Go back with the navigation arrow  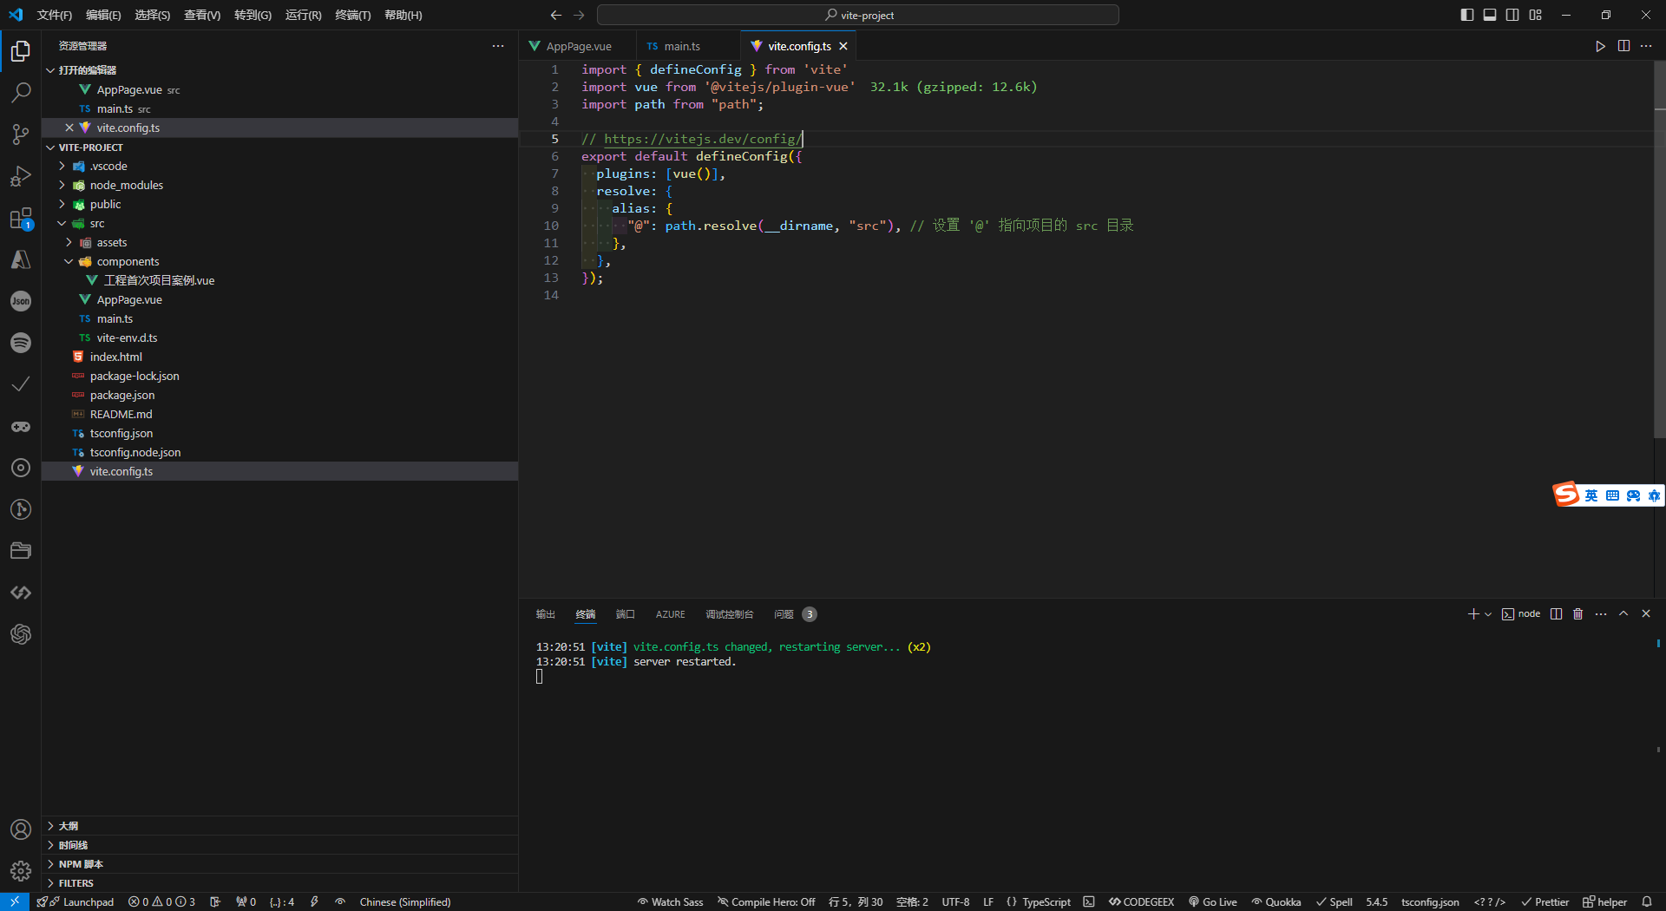coord(556,15)
